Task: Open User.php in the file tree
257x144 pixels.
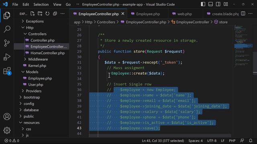Action: click(x=36, y=84)
